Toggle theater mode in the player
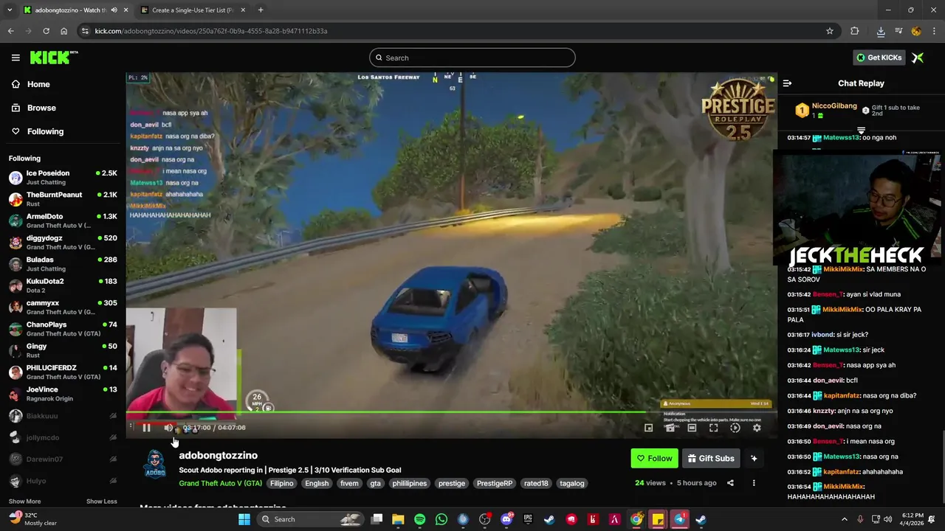Viewport: 945px width, 531px height. tap(692, 428)
